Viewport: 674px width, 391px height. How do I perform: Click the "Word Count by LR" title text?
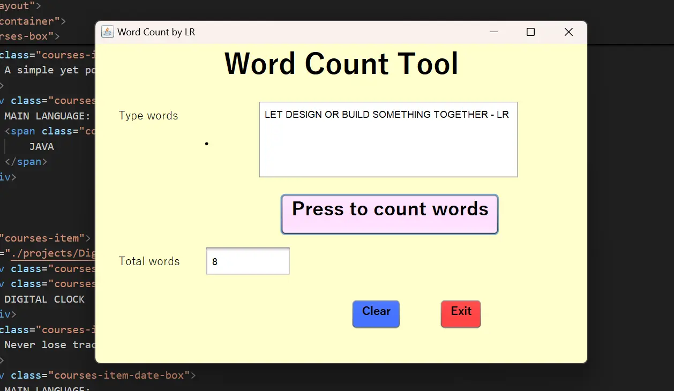[x=155, y=32]
